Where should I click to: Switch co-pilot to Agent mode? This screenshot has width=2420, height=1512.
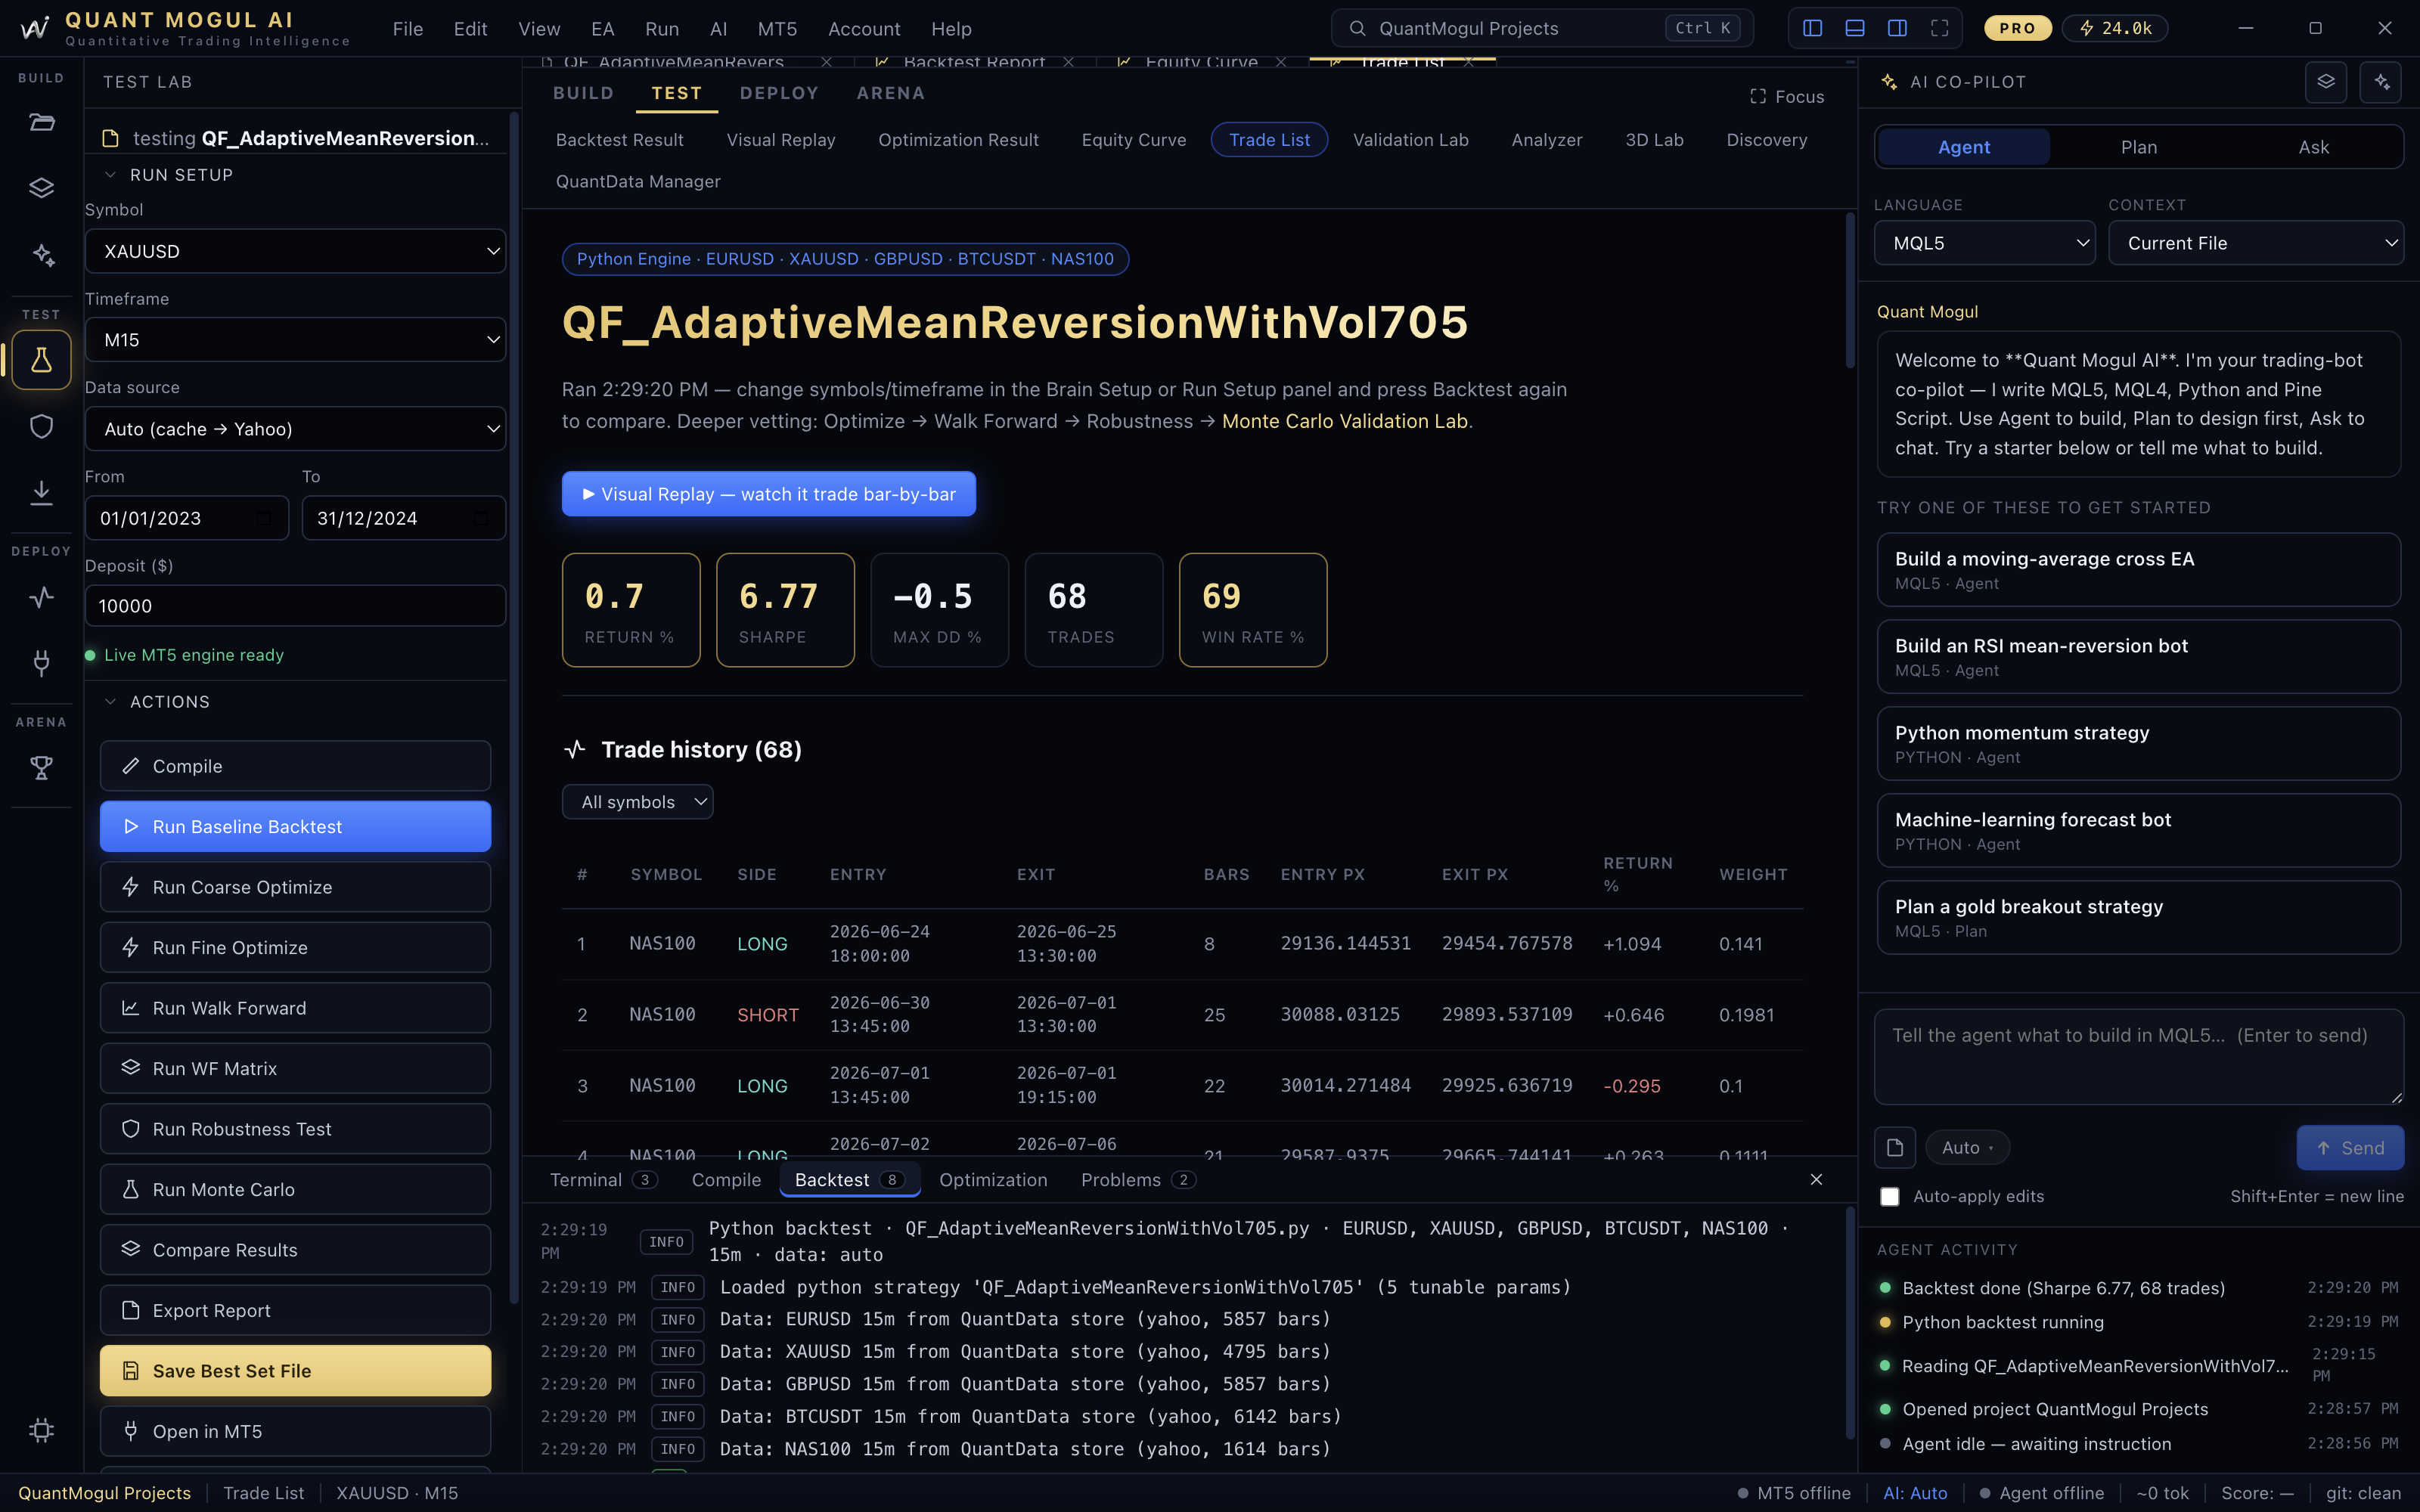(1964, 147)
